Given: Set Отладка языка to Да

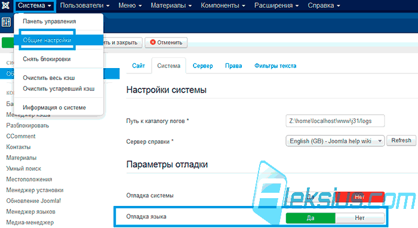Looking at the screenshot, I should (311, 218).
